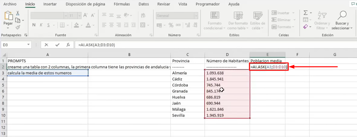
Task: Click the Percent style icon
Action: coord(171,25)
